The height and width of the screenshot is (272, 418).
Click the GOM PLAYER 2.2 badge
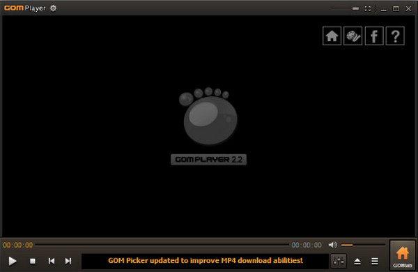point(209,160)
